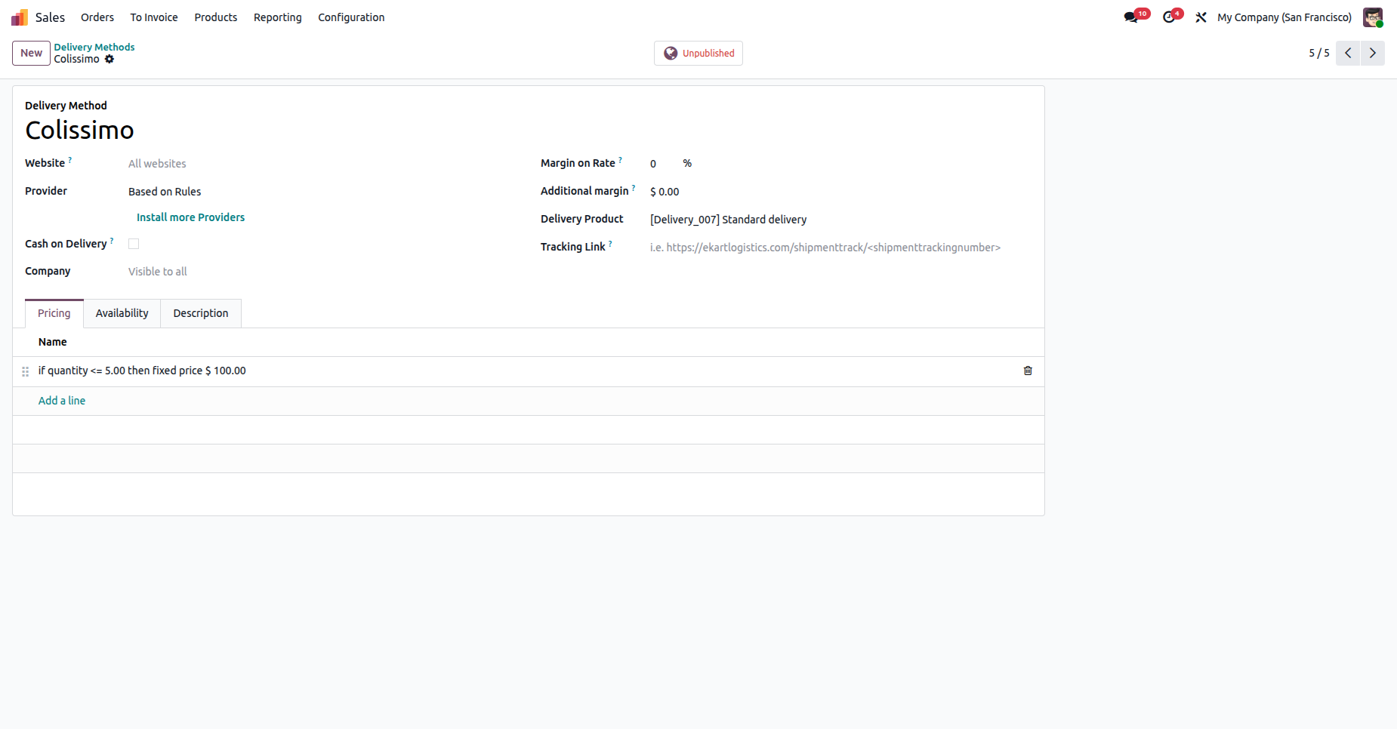Click the Website field help question mark
This screenshot has width=1397, height=729.
pos(70,159)
